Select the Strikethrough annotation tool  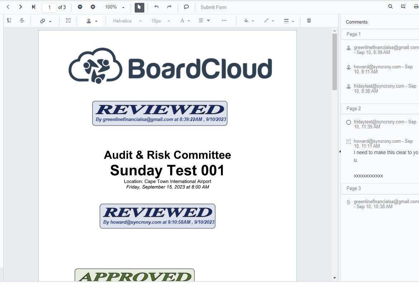click(22, 20)
